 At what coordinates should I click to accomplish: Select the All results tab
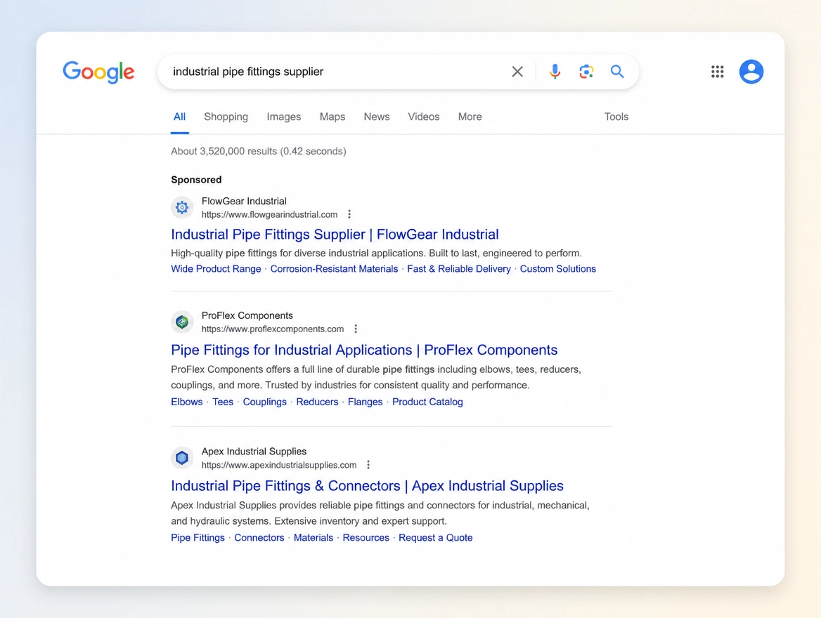pos(180,117)
